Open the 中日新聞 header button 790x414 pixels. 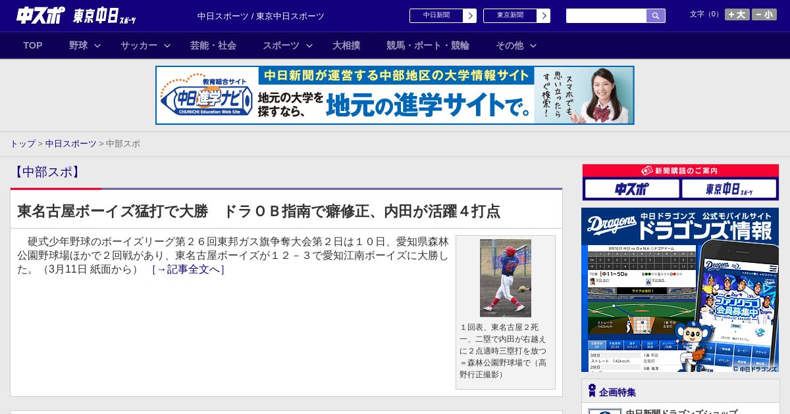coord(436,16)
